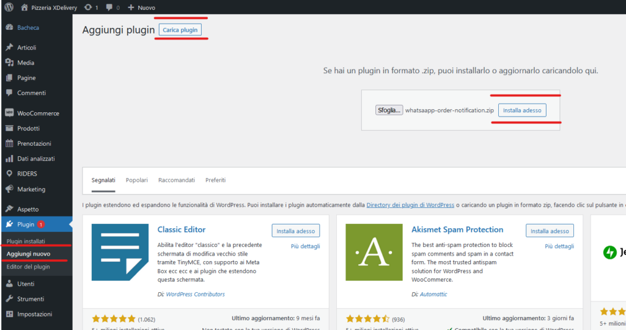626x330 pixels.
Task: Click the Dati analizzati chart icon
Action: pos(9,159)
